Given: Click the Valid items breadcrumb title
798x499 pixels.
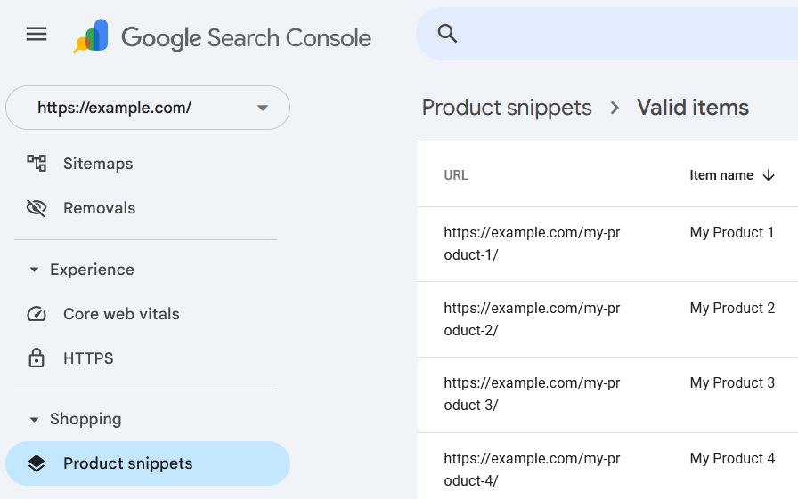Looking at the screenshot, I should pyautogui.click(x=693, y=108).
